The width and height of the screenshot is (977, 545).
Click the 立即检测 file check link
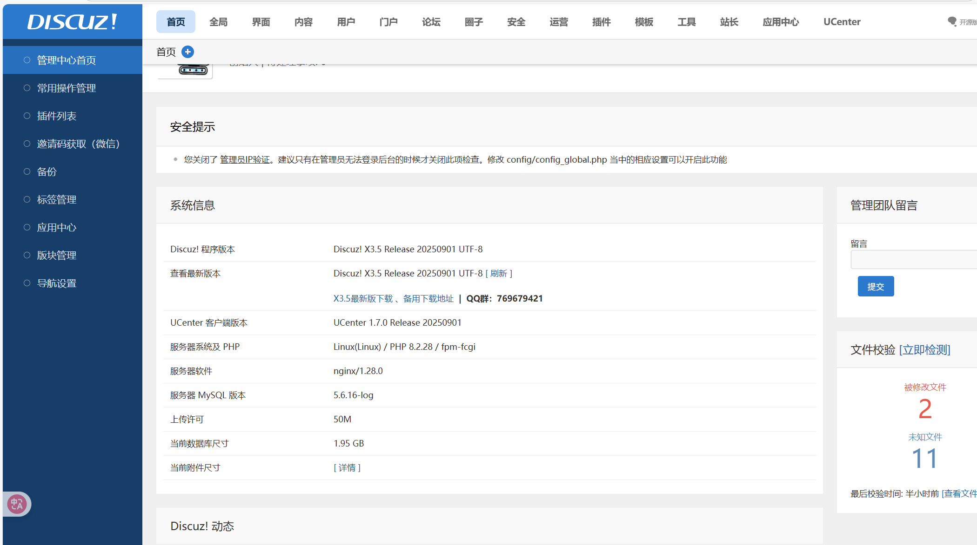pyautogui.click(x=924, y=349)
